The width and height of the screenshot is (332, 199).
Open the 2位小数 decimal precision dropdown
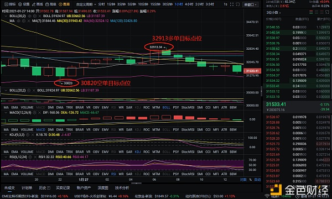point(273,13)
